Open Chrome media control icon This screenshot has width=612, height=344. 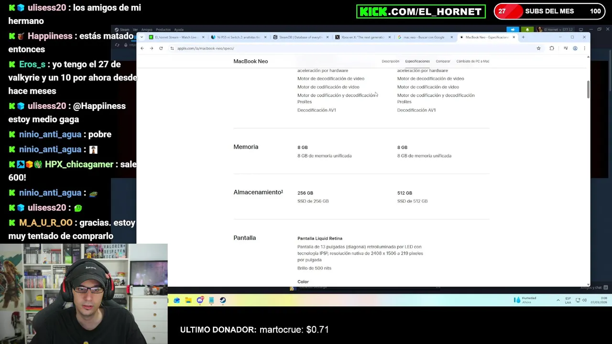pyautogui.click(x=566, y=48)
